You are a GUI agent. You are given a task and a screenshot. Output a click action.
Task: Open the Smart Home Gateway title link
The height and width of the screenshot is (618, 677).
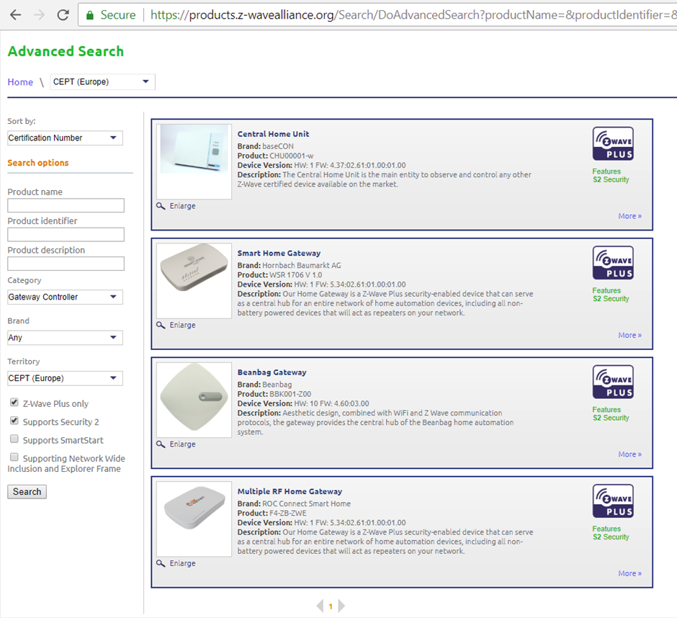click(279, 253)
